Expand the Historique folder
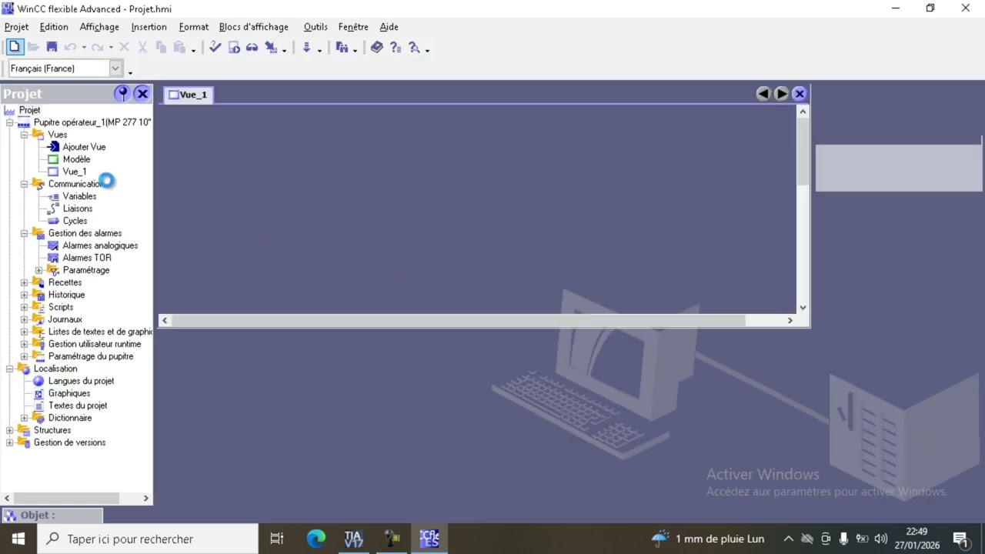The width and height of the screenshot is (985, 554). click(24, 295)
